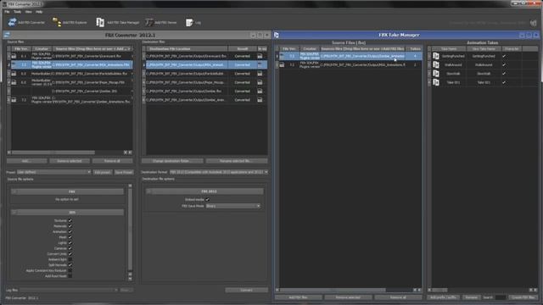This screenshot has width=543, height=305.
Task: Click the Save Preset button
Action: pyautogui.click(x=124, y=172)
